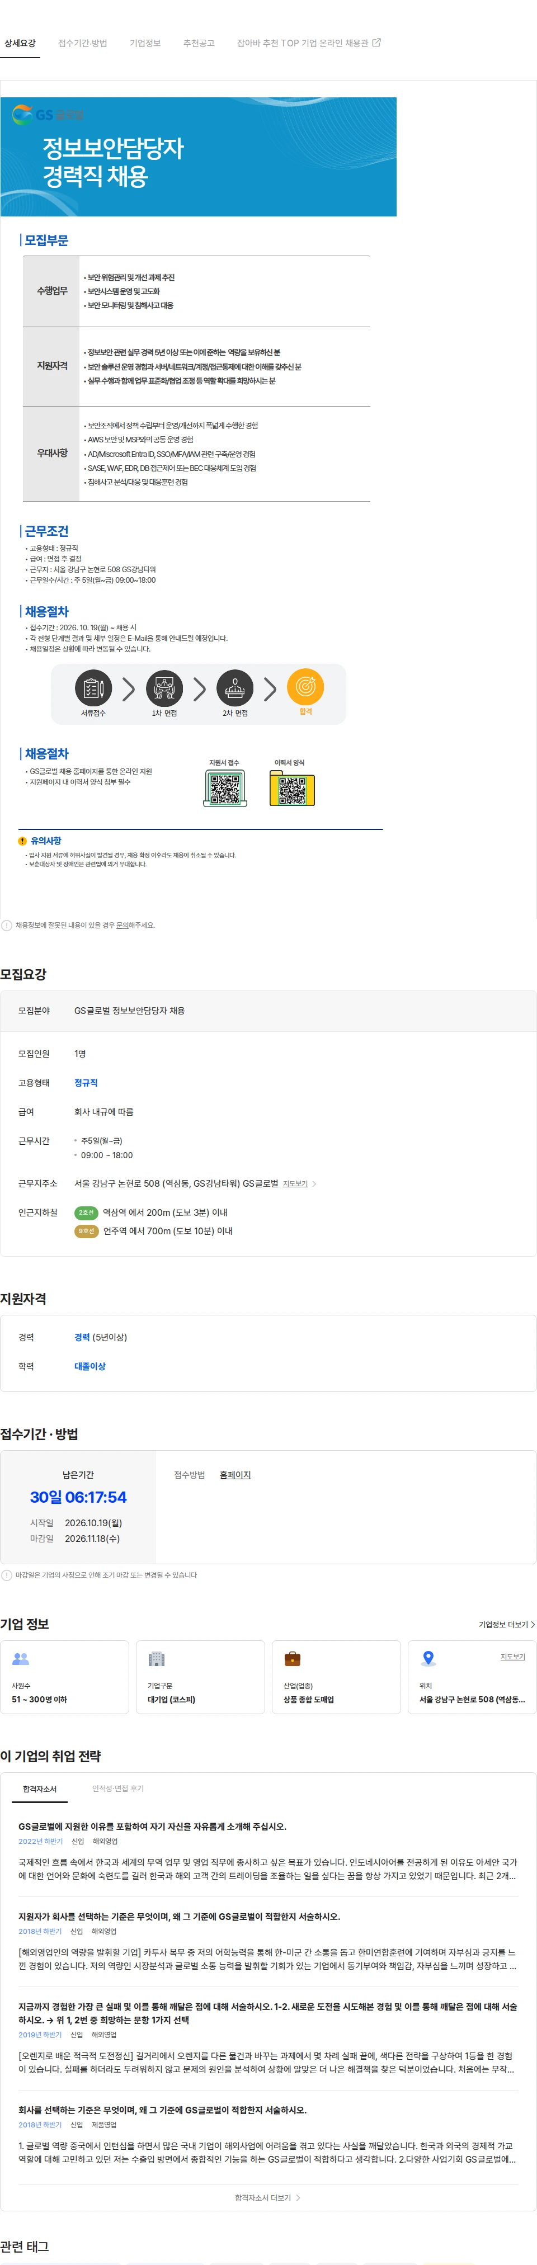Click 대기업 (코스피) company type text
This screenshot has height=2265, width=537.
tap(171, 1700)
